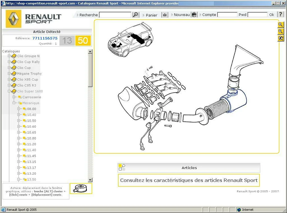Collapse the Clio Super 1600 catalogue
This screenshot has width=287, height=213.
click(9, 91)
